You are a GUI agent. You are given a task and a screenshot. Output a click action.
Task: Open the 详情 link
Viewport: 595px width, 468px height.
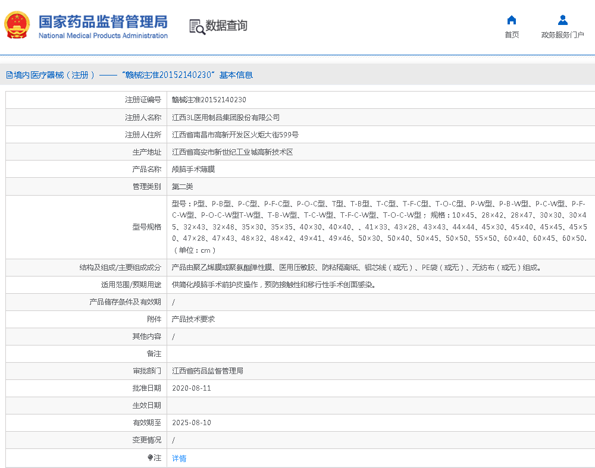click(178, 458)
